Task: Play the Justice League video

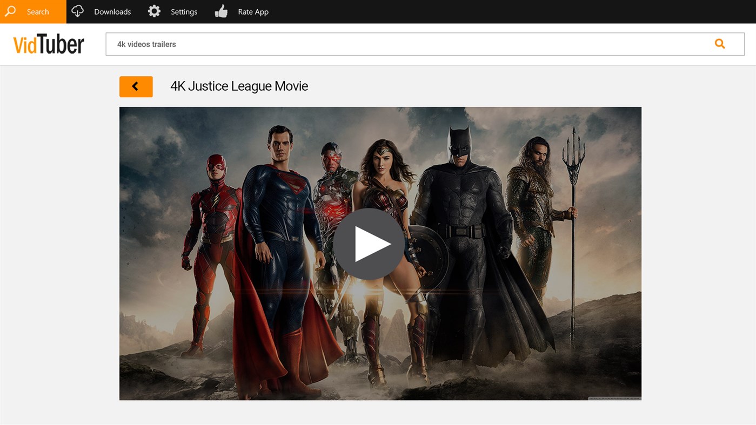Action: click(369, 244)
